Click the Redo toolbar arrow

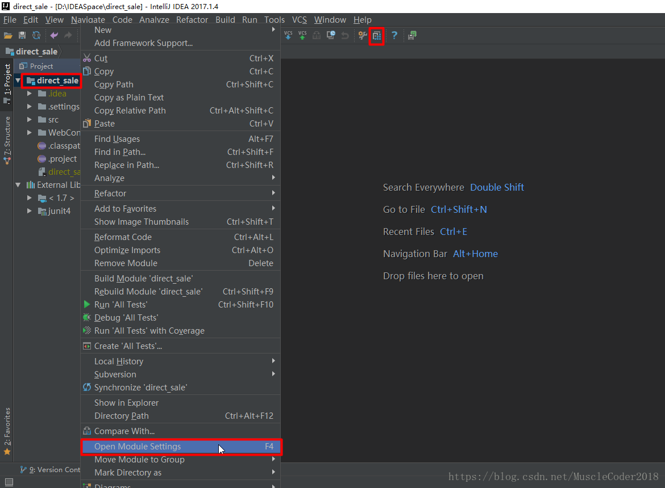tap(68, 36)
